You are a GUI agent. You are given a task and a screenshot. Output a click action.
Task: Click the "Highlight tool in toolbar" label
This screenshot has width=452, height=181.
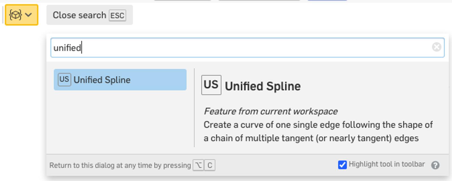coord(386,164)
